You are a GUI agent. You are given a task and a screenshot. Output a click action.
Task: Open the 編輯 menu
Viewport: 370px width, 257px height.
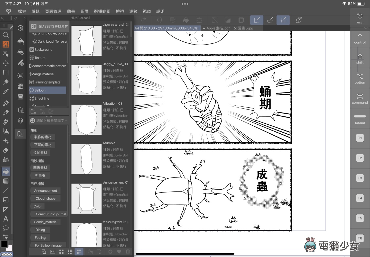[x=35, y=11]
